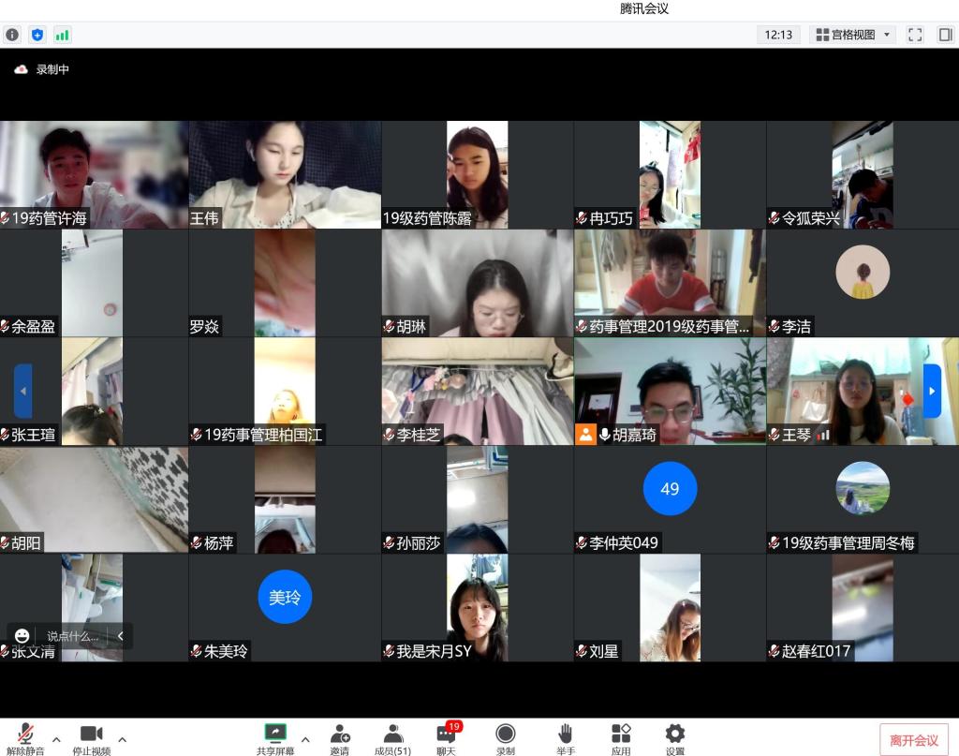This screenshot has height=756, width=959.
Task: Unmute microphone with 解除静音
Action: 26,738
